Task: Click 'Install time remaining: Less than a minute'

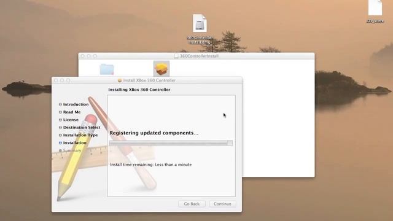Action: point(151,165)
